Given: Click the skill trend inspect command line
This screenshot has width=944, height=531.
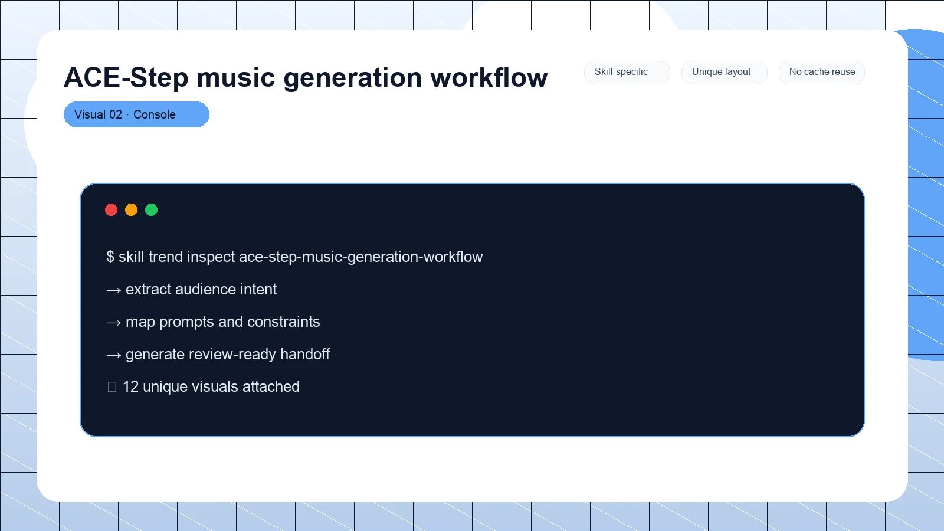Looking at the screenshot, I should tap(294, 257).
